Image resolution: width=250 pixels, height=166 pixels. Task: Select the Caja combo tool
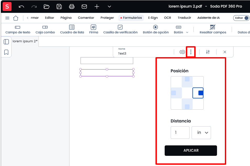coord(45,29)
